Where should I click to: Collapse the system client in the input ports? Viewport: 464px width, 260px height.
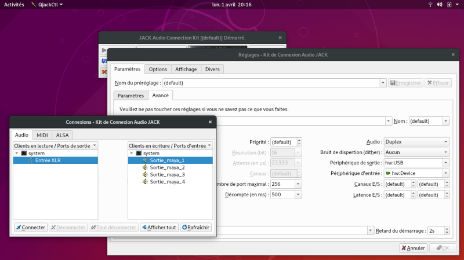(132, 153)
